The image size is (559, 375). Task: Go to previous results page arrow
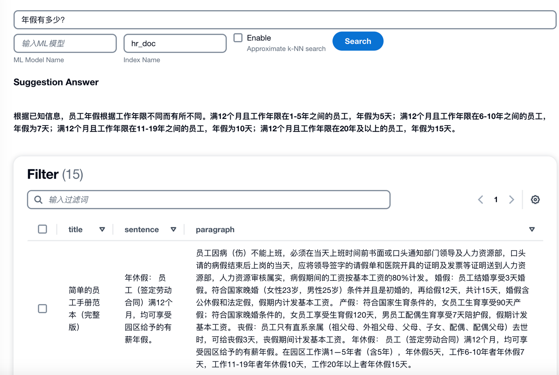click(481, 200)
